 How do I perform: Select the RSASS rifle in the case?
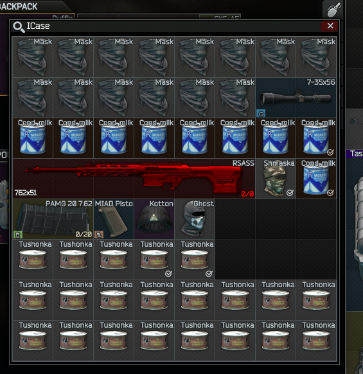click(x=134, y=179)
